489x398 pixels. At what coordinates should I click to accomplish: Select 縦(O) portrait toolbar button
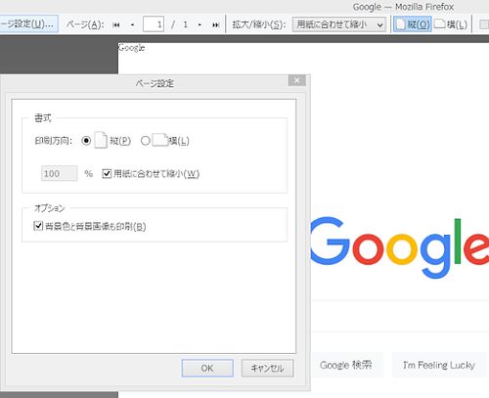click(x=413, y=24)
